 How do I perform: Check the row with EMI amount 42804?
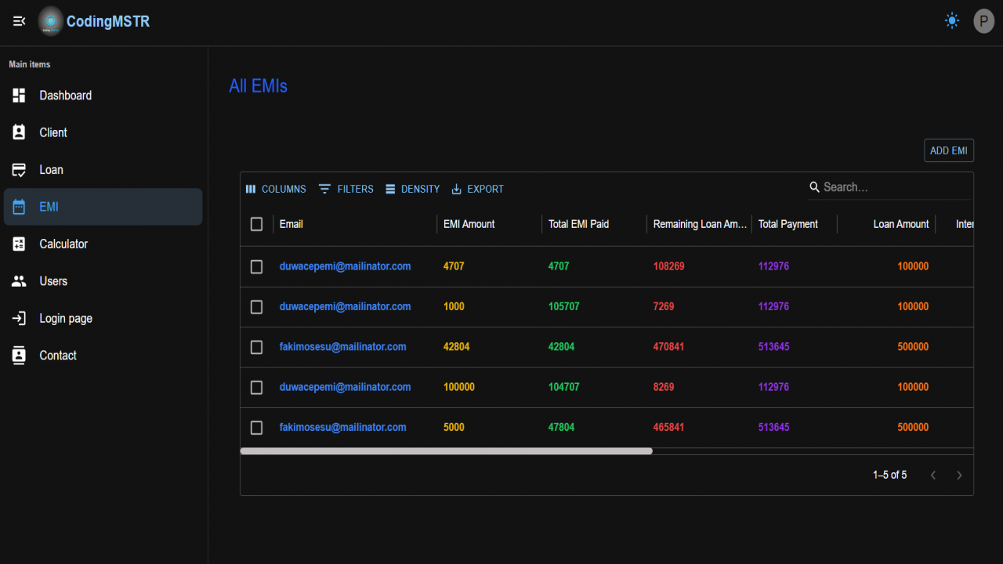[x=256, y=347]
